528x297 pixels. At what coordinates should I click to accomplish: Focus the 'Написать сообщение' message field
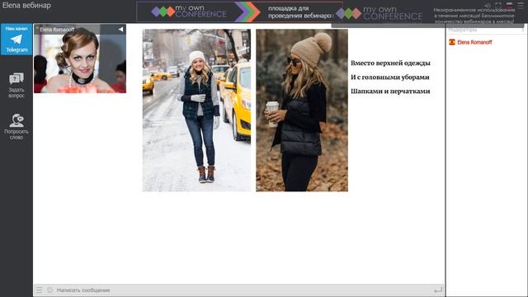239,290
